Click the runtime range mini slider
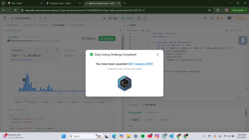The image size is (249, 140). tap(64, 100)
